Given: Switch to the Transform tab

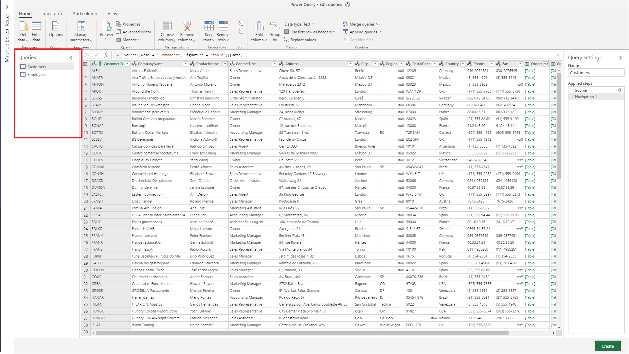Looking at the screenshot, I should pos(52,13).
